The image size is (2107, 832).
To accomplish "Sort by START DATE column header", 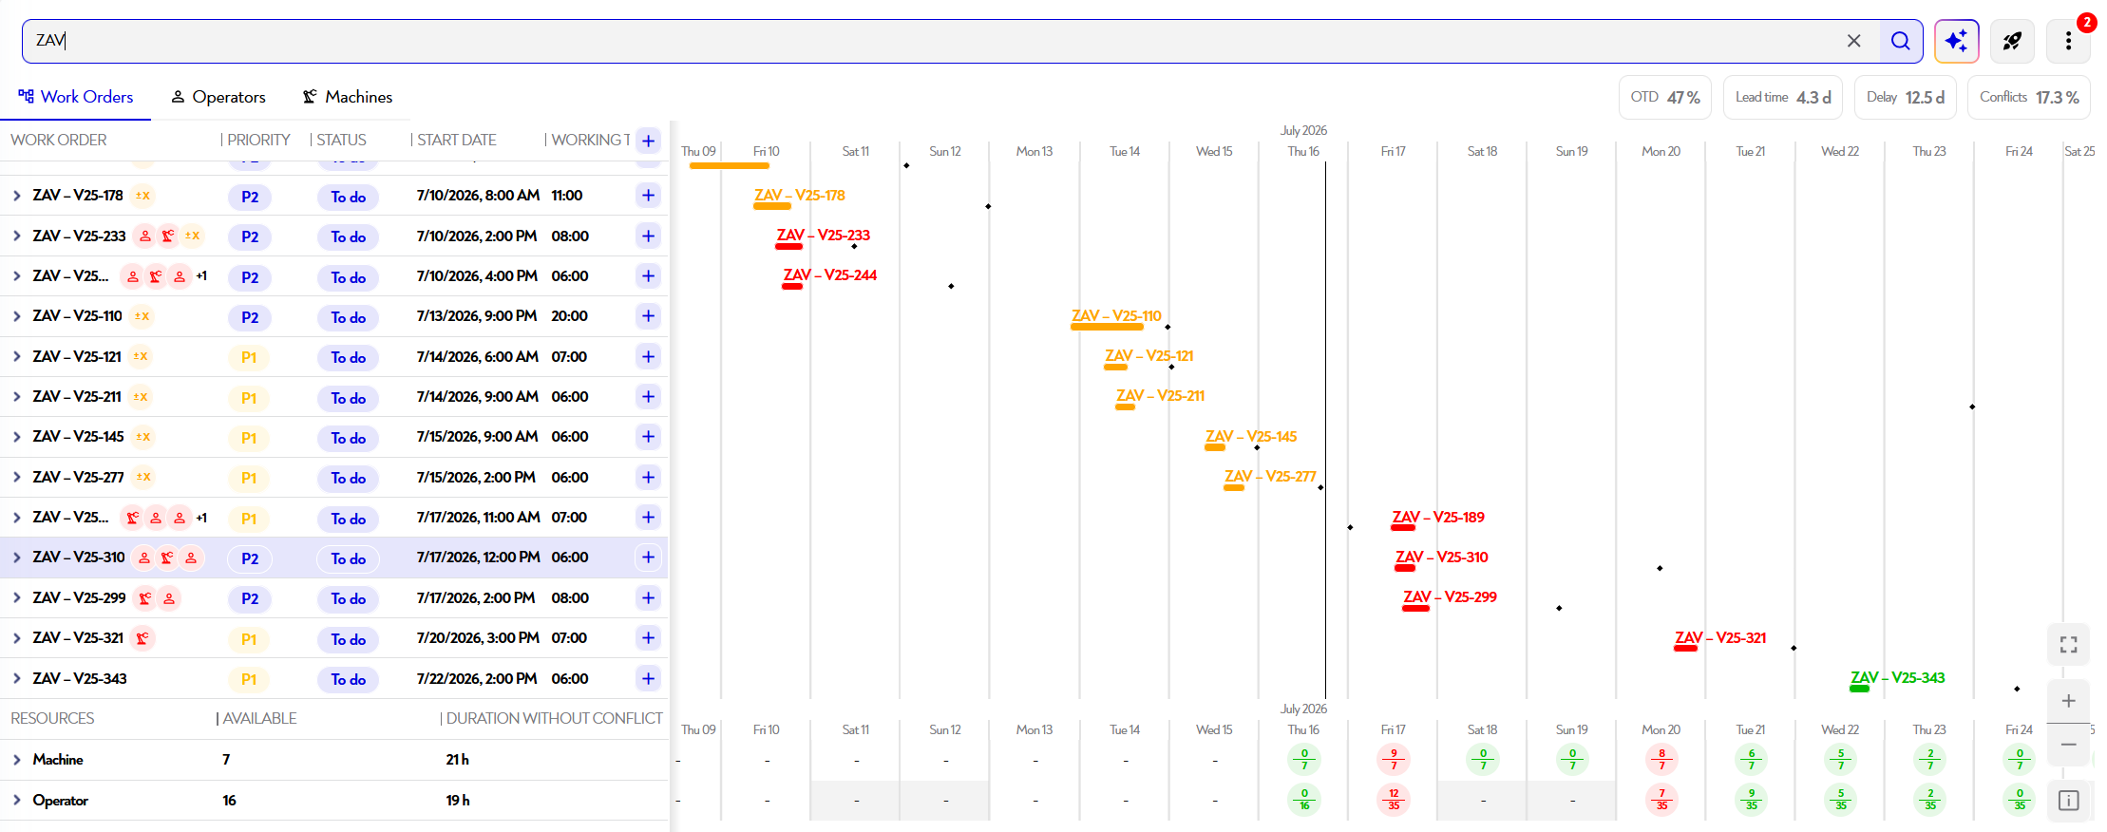I will pyautogui.click(x=457, y=141).
